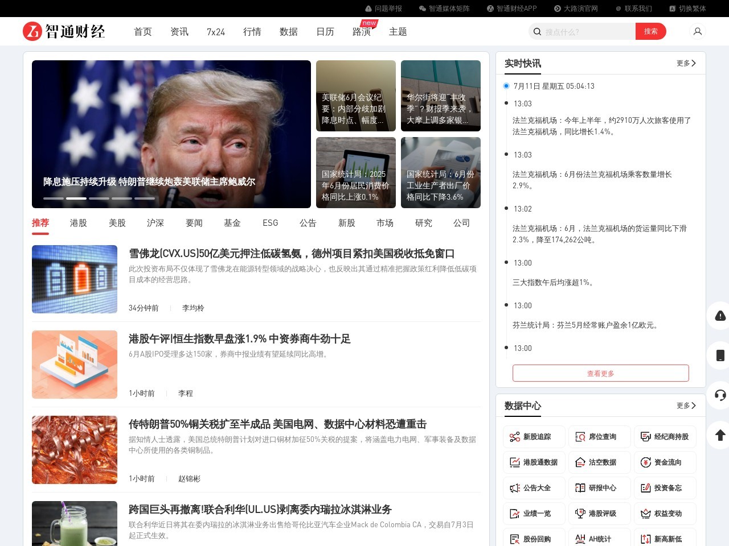Open the 研报中心 tool
This screenshot has height=546, width=729.
tap(599, 487)
